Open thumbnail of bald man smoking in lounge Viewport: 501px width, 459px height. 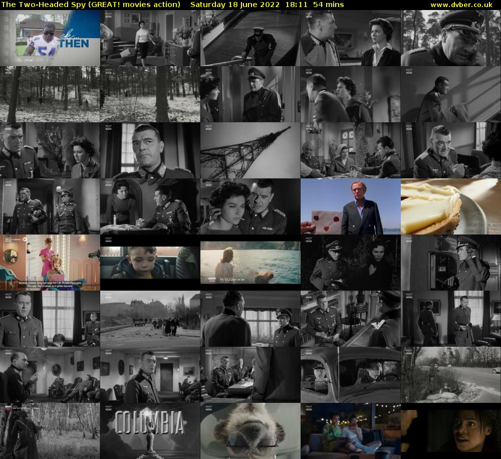tap(50, 375)
